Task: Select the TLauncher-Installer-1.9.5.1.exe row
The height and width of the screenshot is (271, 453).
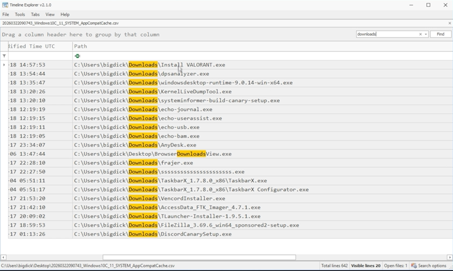Action: [262, 216]
